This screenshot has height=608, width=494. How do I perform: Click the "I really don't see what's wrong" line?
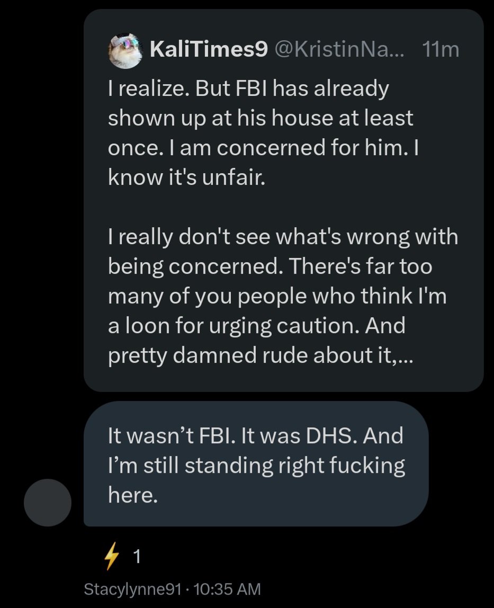[283, 236]
